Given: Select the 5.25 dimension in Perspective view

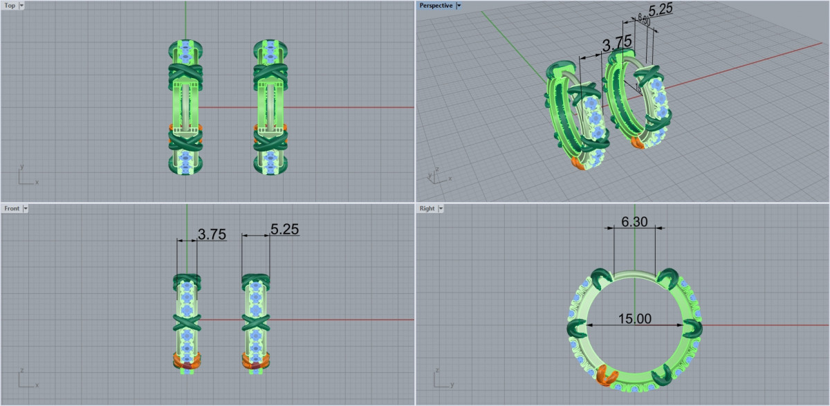Looking at the screenshot, I should click(x=661, y=8).
